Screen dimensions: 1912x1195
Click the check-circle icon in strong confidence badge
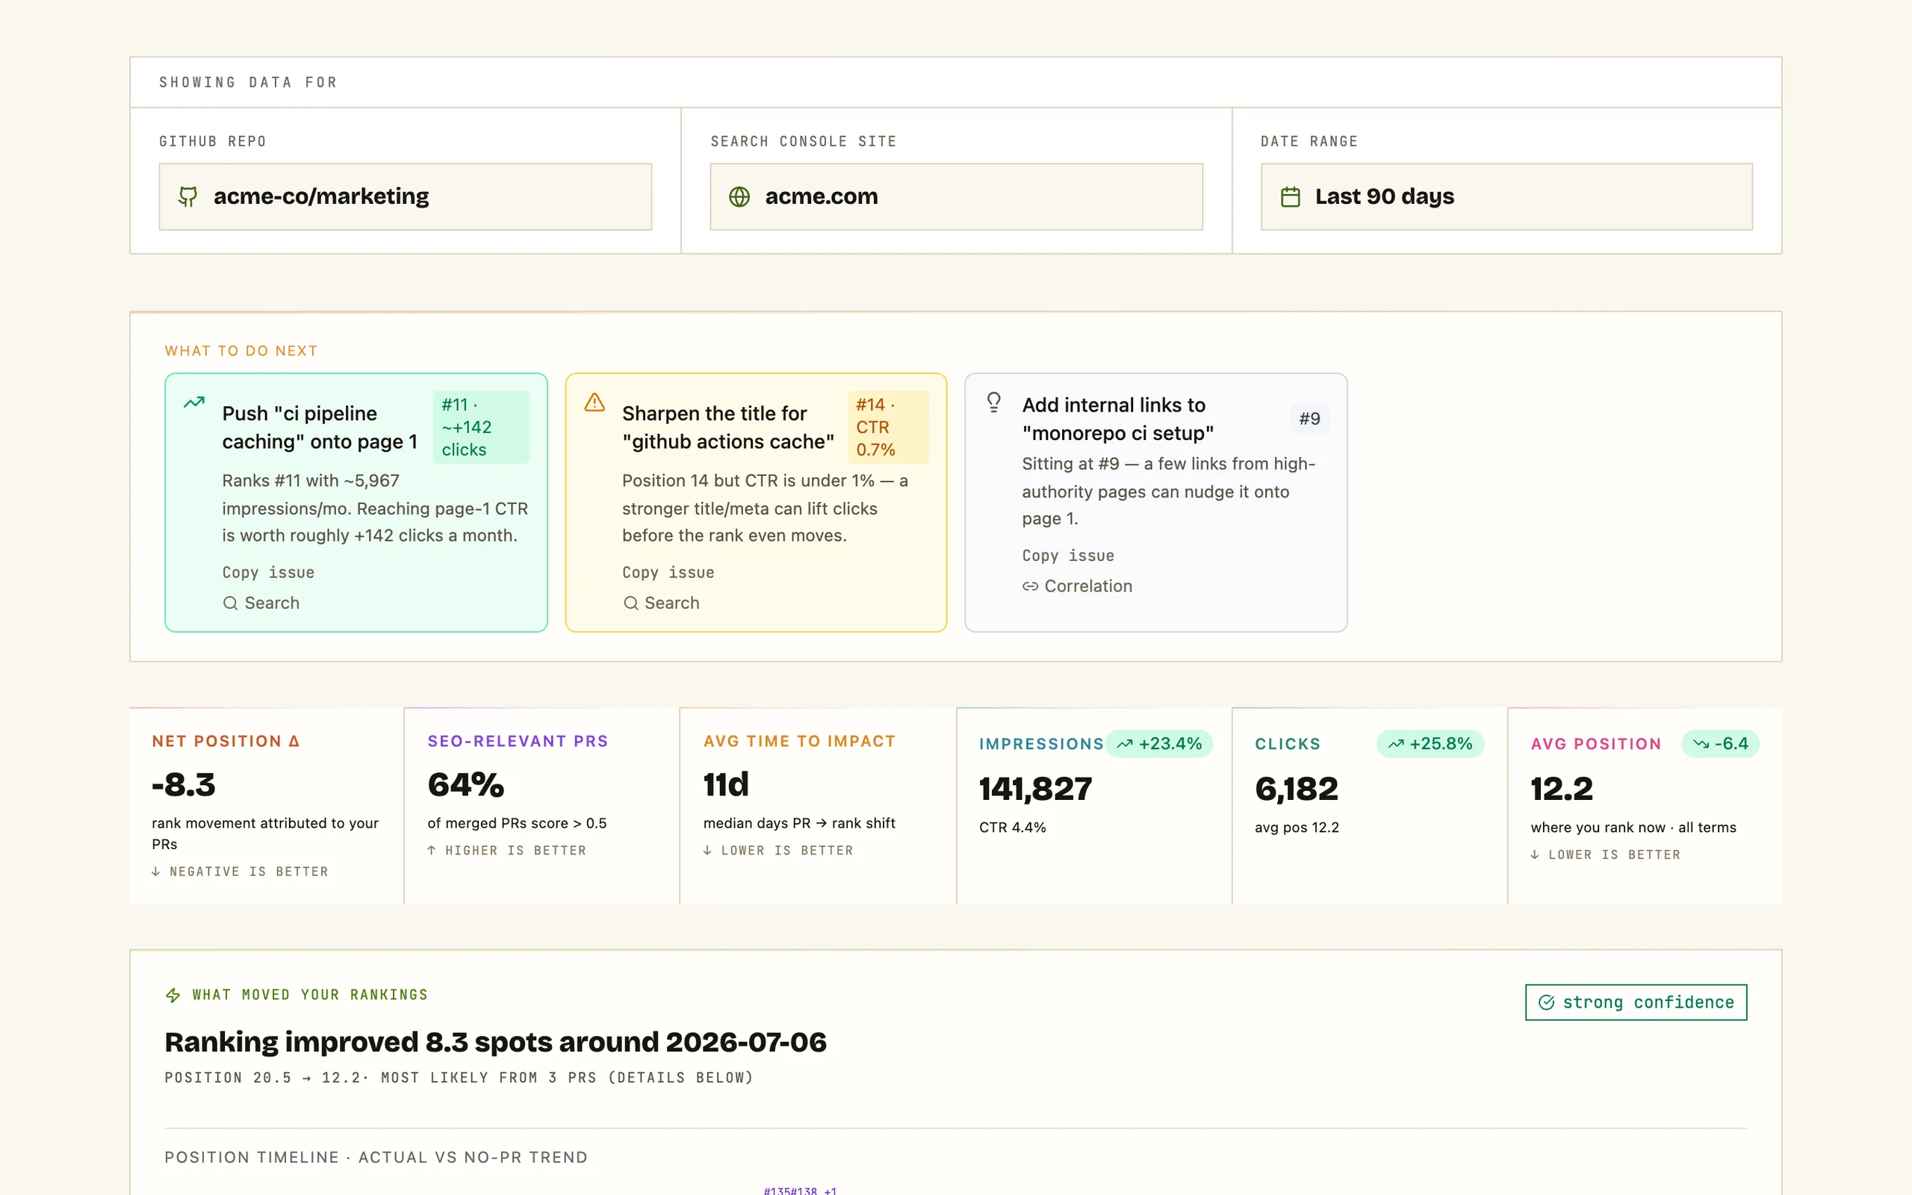(1546, 1002)
